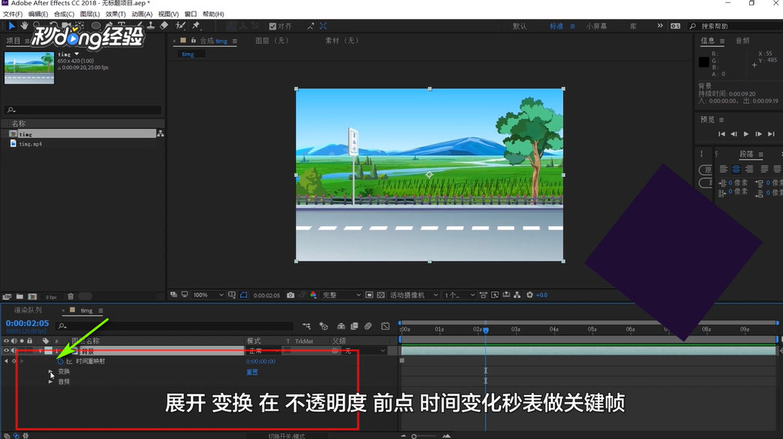Image resolution: width=783 pixels, height=439 pixels.
Task: Click 重置 reset link for transform
Action: tap(252, 372)
